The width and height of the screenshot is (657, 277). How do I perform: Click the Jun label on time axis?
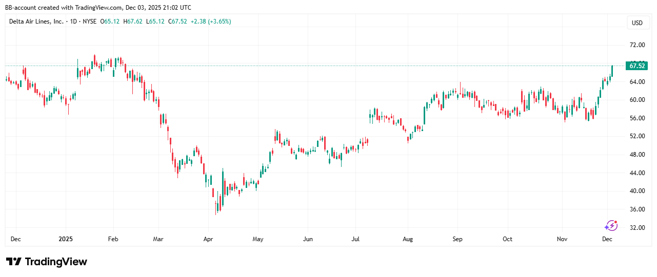click(308, 239)
